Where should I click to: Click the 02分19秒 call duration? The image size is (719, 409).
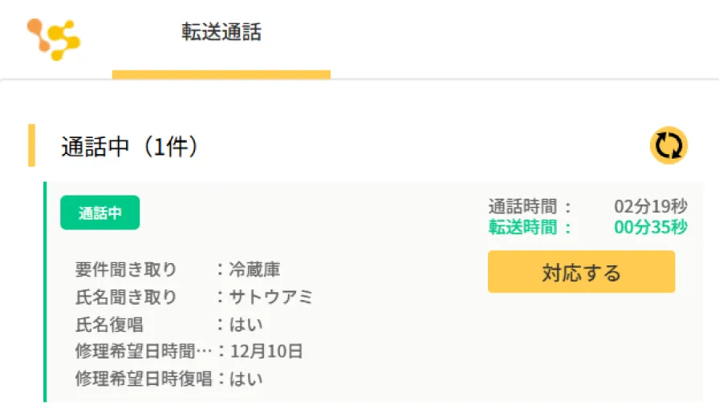[650, 207]
